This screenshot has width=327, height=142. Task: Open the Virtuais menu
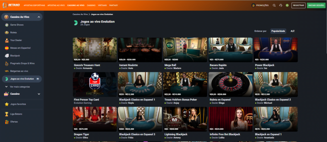click(x=102, y=5)
